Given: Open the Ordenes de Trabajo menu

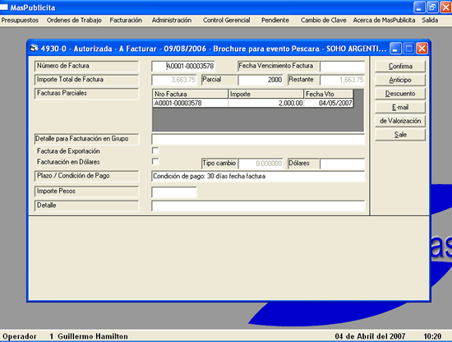Looking at the screenshot, I should click(x=74, y=21).
